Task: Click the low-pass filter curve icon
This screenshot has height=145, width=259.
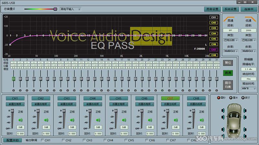Action: pos(250,19)
